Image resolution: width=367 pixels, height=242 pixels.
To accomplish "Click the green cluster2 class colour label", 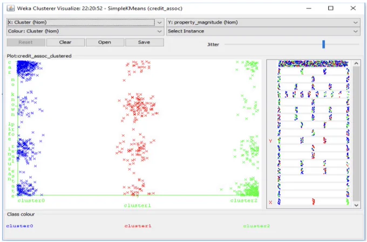I will pyautogui.click(x=256, y=226).
